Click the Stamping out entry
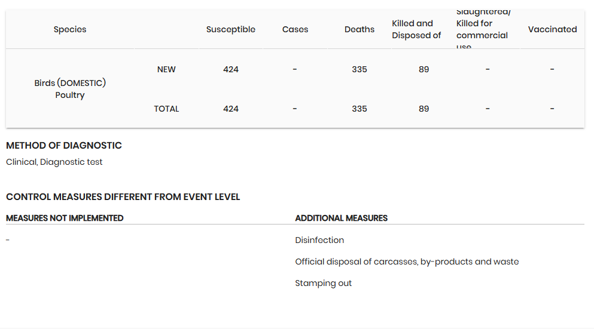The height and width of the screenshot is (329, 594). 323,283
